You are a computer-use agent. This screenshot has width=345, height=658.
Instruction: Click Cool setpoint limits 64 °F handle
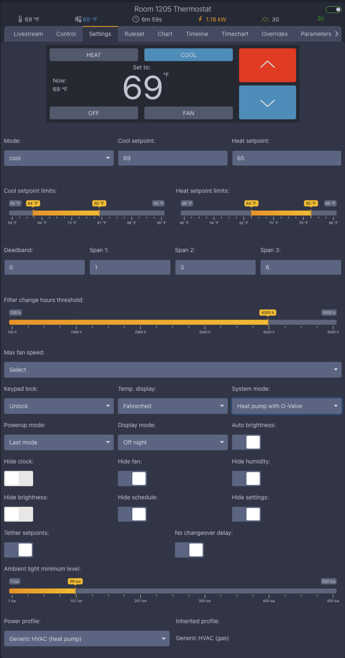tap(33, 203)
